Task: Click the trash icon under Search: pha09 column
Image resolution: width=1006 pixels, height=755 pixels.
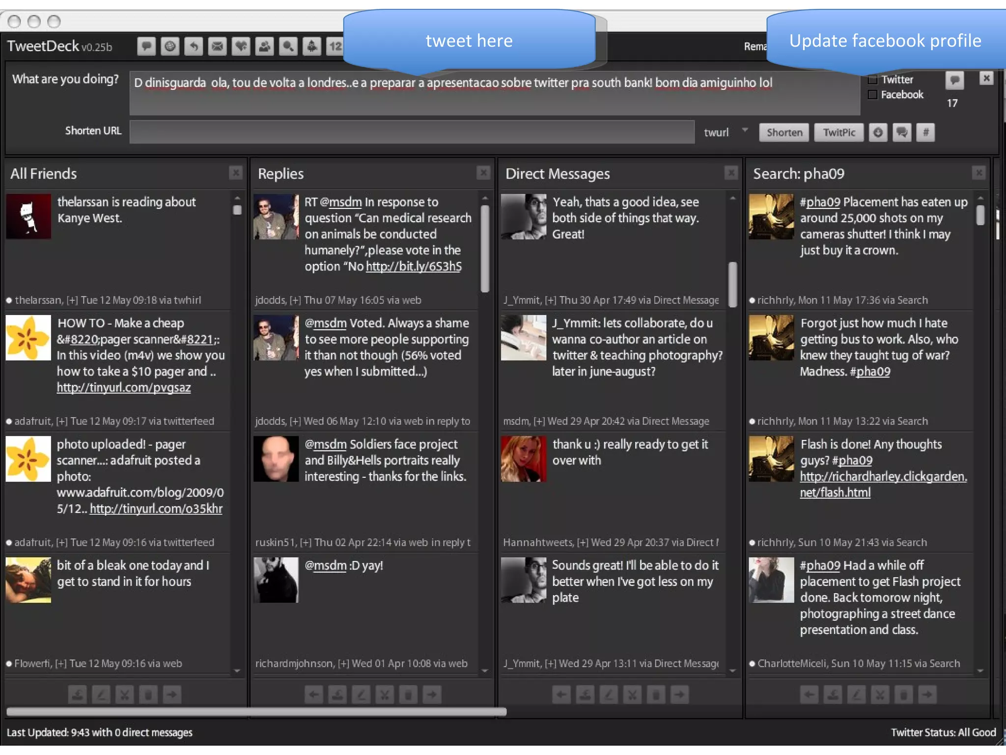Action: coord(903,695)
